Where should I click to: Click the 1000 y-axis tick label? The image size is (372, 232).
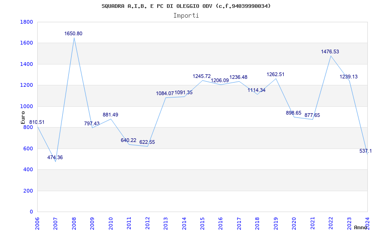[x=27, y=106]
